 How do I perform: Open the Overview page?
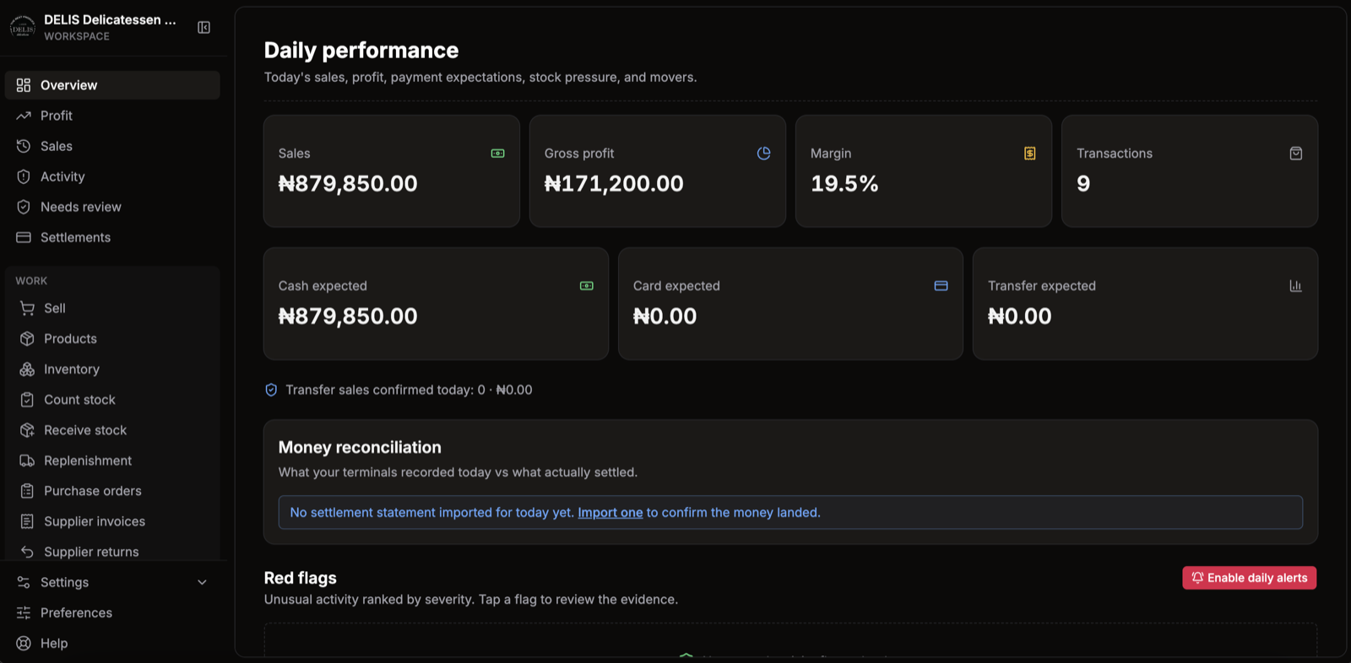coord(112,85)
